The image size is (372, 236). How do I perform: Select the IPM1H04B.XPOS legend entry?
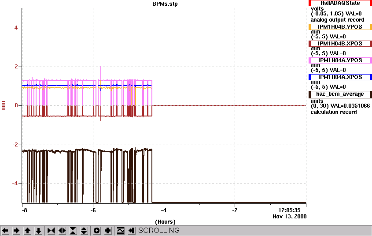point(340,44)
